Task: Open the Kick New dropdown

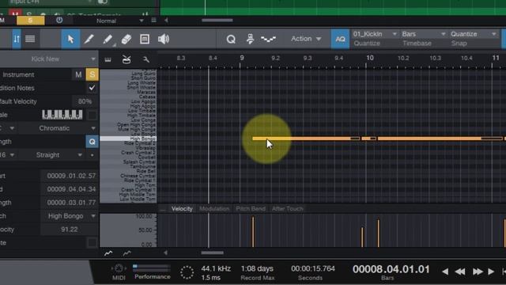Action: tap(93, 59)
